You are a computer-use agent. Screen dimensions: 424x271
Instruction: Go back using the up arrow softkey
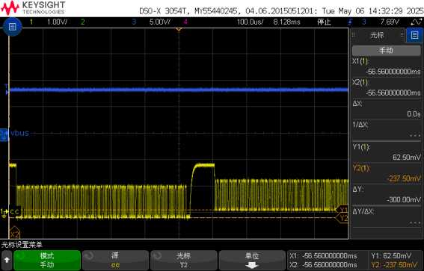click(x=7, y=261)
